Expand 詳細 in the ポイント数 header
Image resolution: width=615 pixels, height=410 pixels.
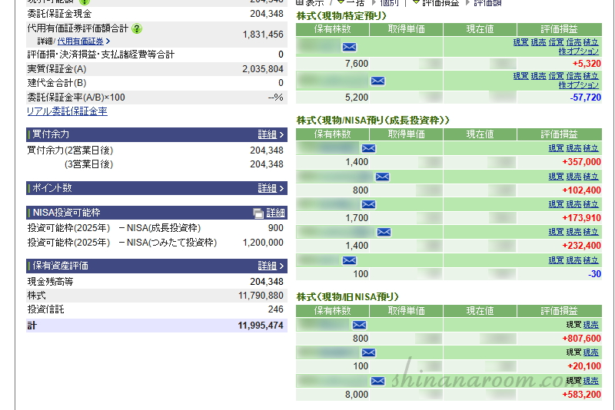tap(271, 188)
